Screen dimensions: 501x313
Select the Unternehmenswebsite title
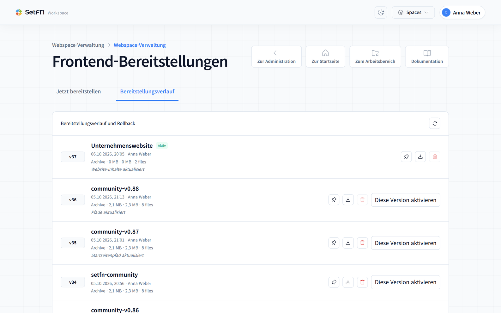[x=122, y=145]
